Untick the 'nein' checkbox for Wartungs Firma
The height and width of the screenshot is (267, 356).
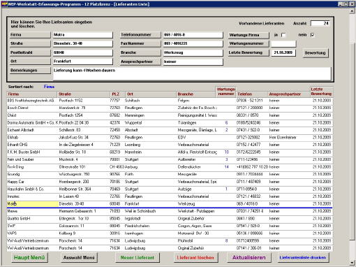pyautogui.click(x=313, y=35)
